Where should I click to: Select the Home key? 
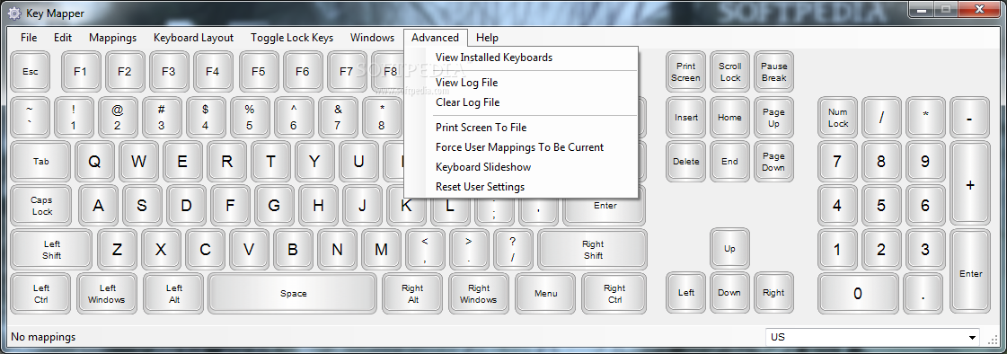(x=729, y=118)
